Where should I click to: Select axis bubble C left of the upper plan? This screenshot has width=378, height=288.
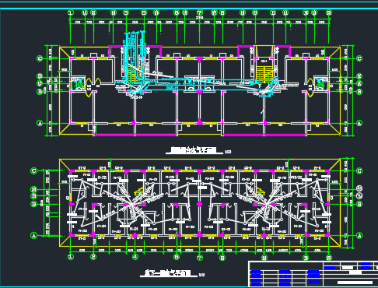point(40,58)
